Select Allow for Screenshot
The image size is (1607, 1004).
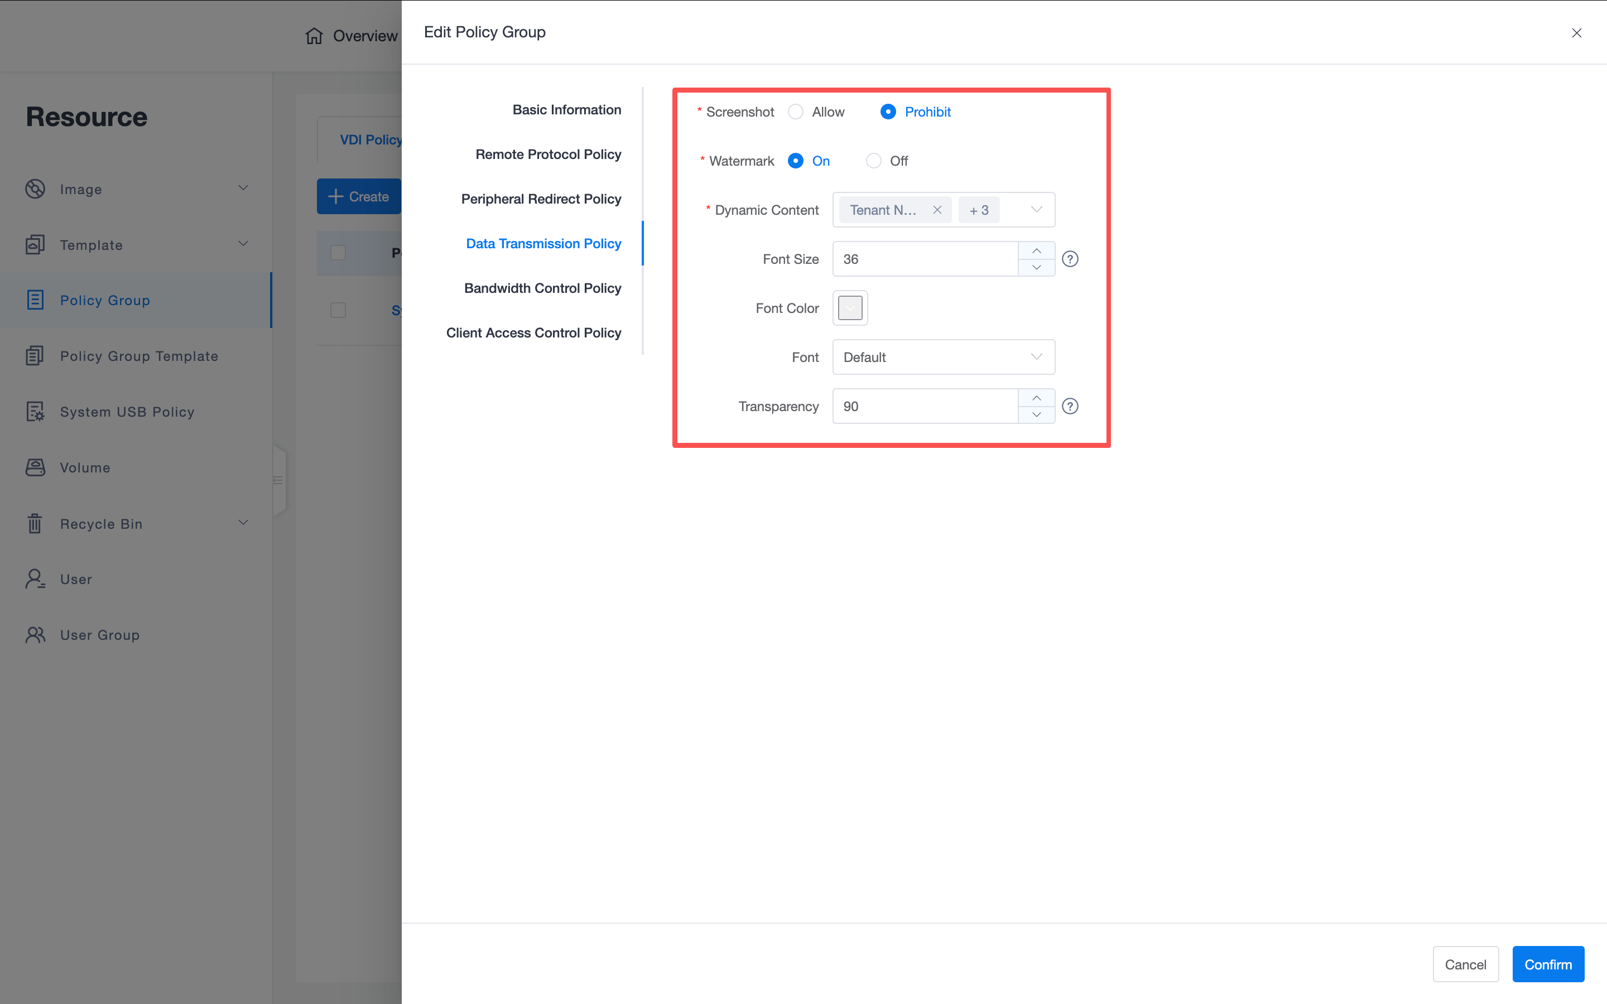(x=796, y=112)
